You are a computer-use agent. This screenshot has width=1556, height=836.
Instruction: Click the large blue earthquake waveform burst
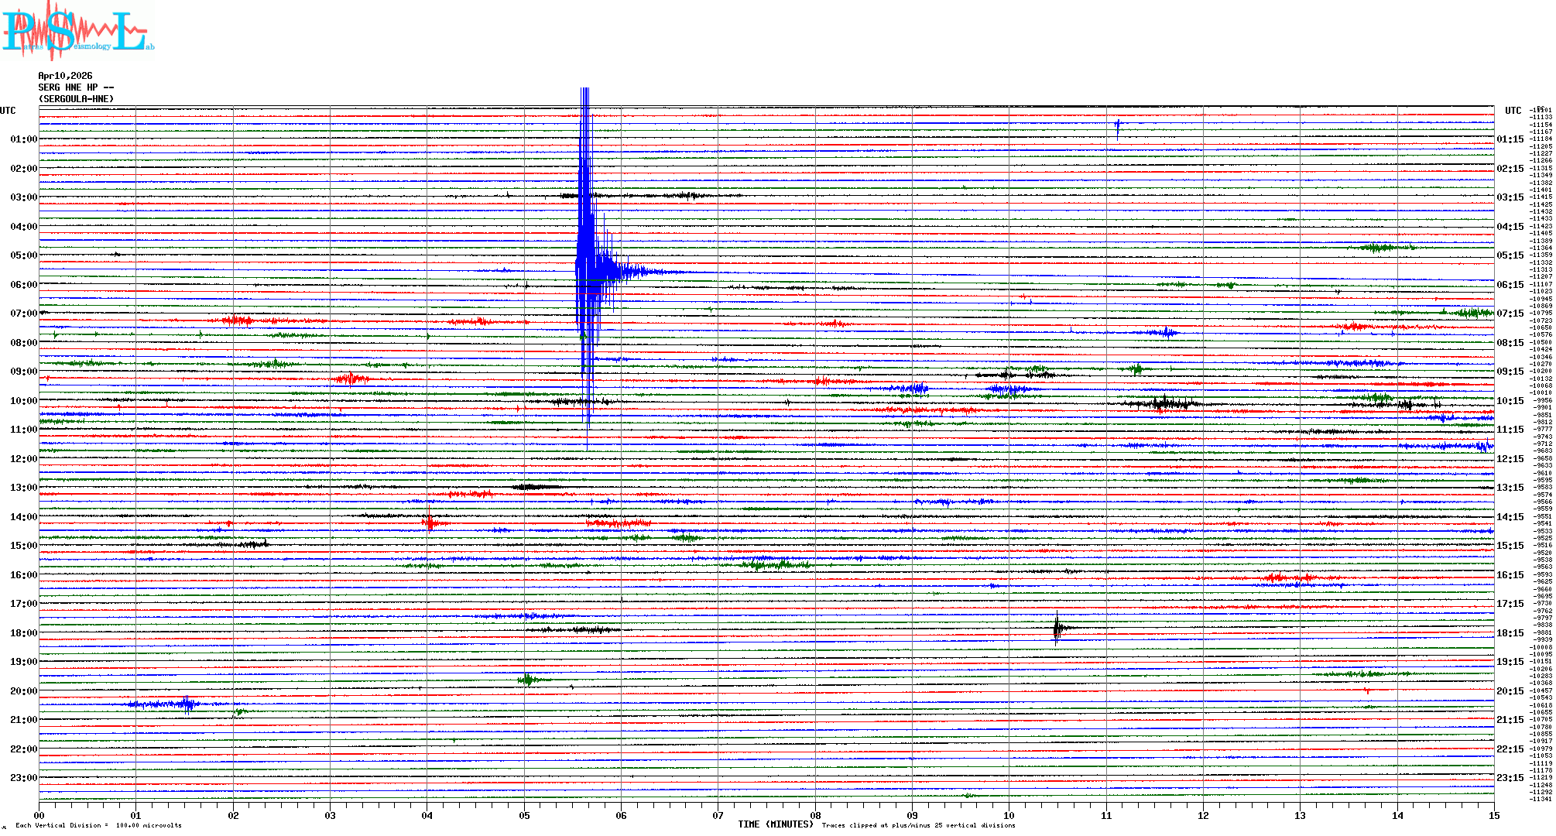click(588, 263)
